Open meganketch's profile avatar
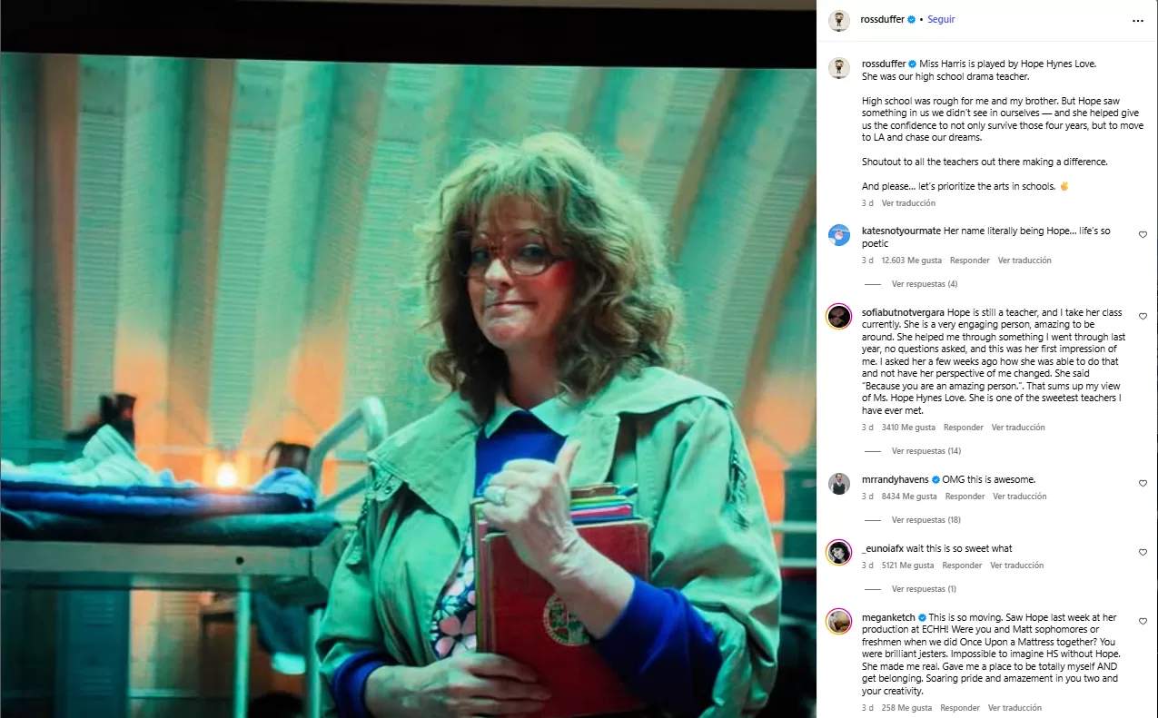 838,621
